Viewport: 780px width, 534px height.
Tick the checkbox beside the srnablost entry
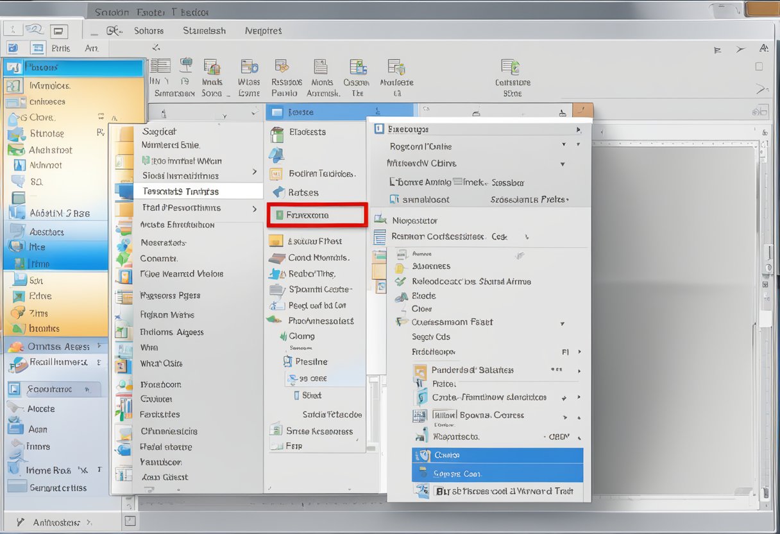coord(393,198)
